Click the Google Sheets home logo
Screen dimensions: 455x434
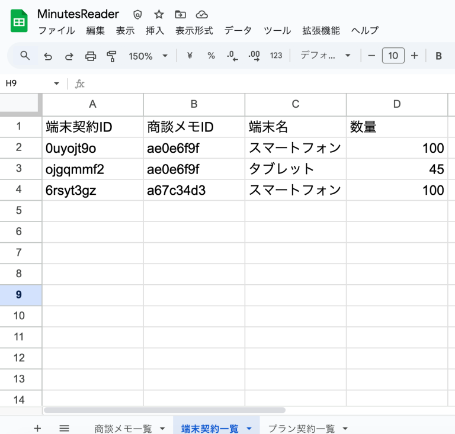point(19,22)
